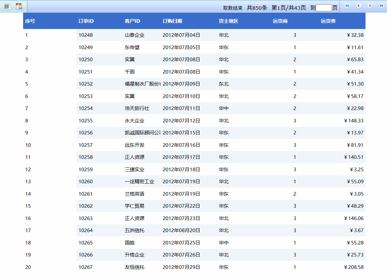Click the 运货商 column header
The height and width of the screenshot is (278, 387).
coord(280,21)
